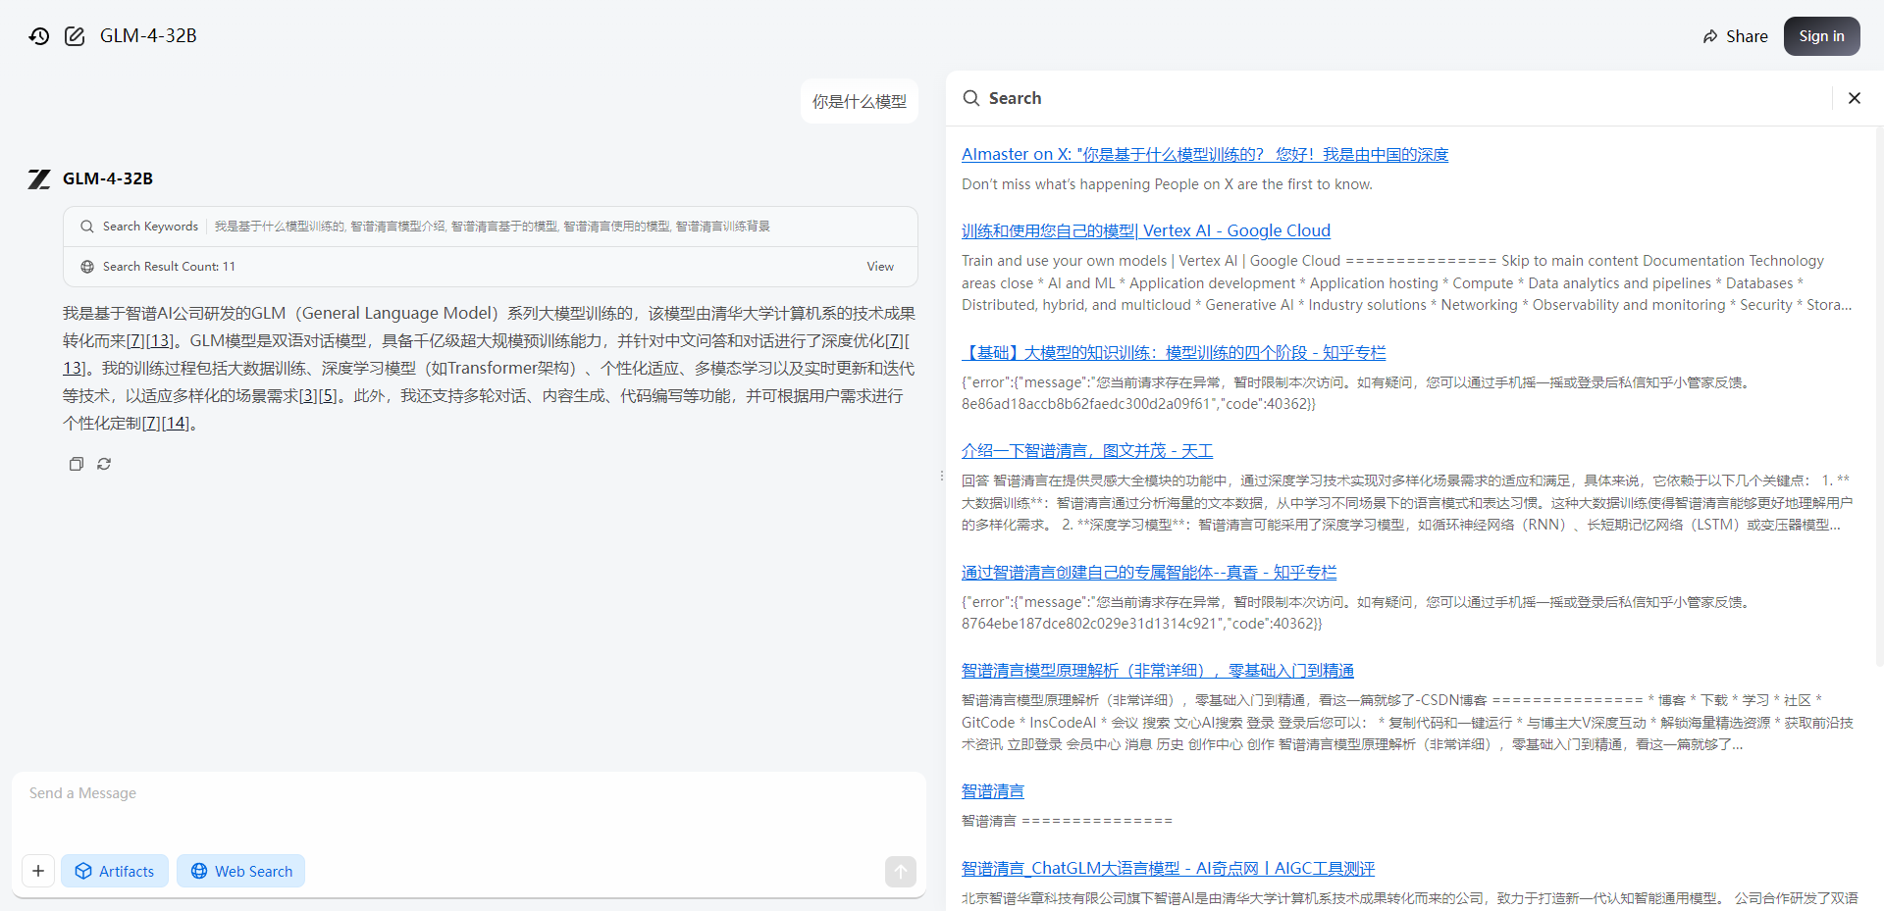Viewport: 1884px width, 911px height.
Task: Open the 智谱清言_ChatGLM大语言模型 AI奇点网 result
Action: [1168, 869]
